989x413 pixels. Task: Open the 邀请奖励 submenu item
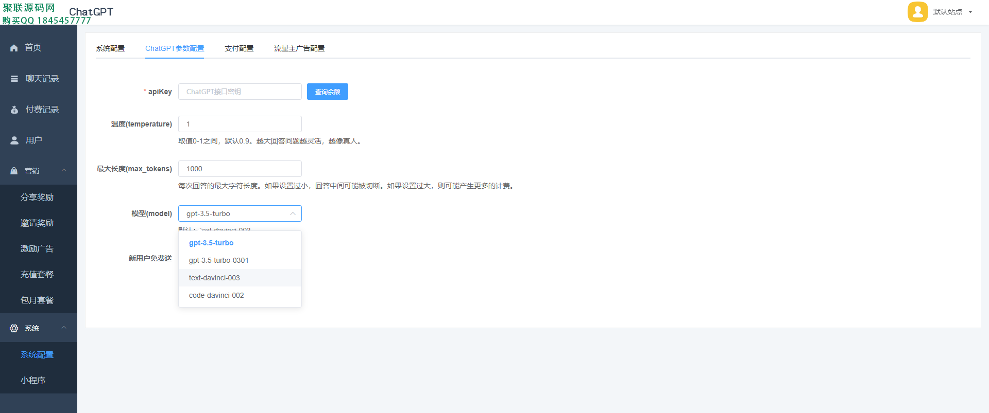(x=39, y=223)
